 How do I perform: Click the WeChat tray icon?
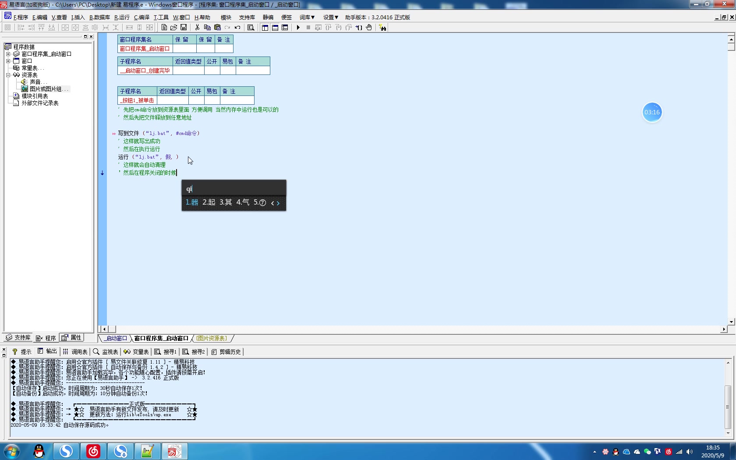(x=647, y=452)
